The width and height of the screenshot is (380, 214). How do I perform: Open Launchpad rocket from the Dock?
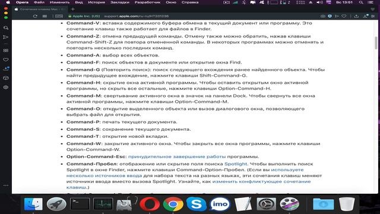pos(56,204)
